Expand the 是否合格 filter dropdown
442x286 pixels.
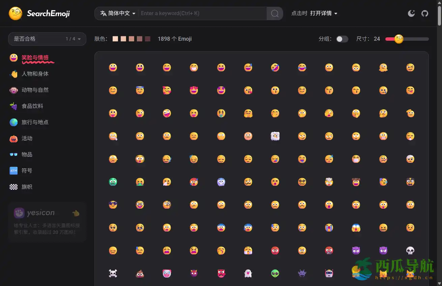[47, 39]
